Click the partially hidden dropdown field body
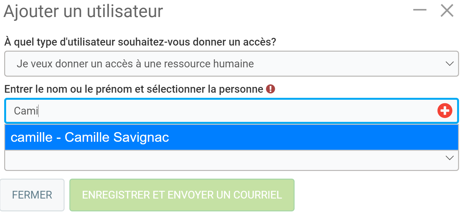Screen dimensions: 460x212 225,160
